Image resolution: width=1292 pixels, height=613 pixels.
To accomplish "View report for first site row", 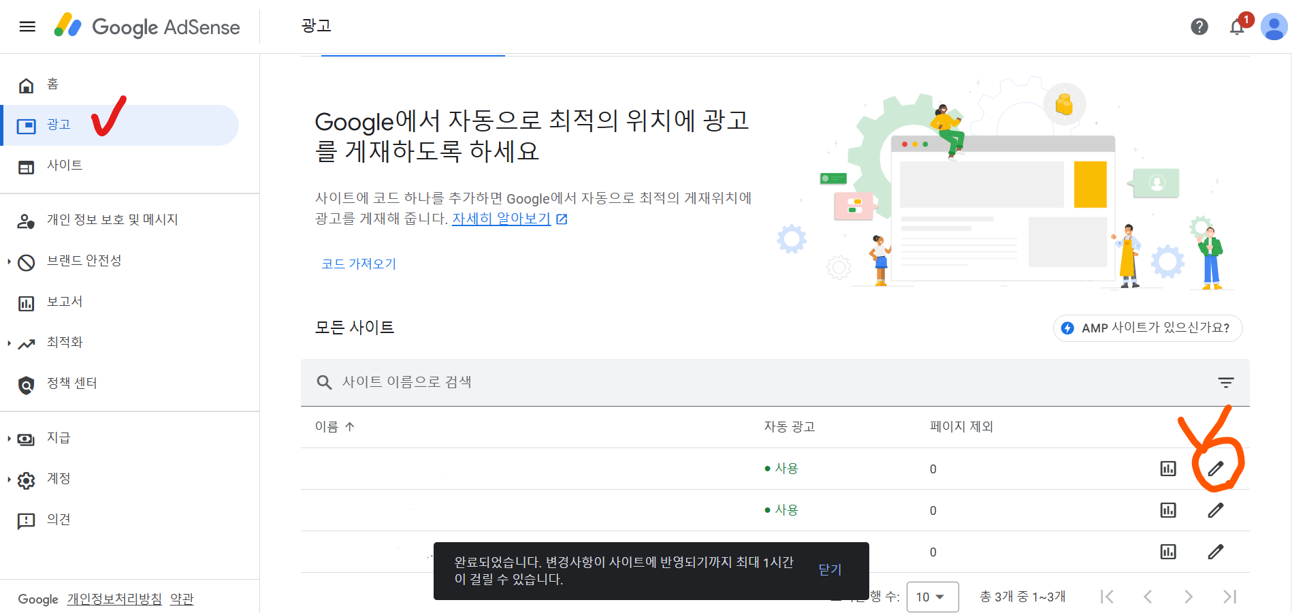I will pos(1168,469).
